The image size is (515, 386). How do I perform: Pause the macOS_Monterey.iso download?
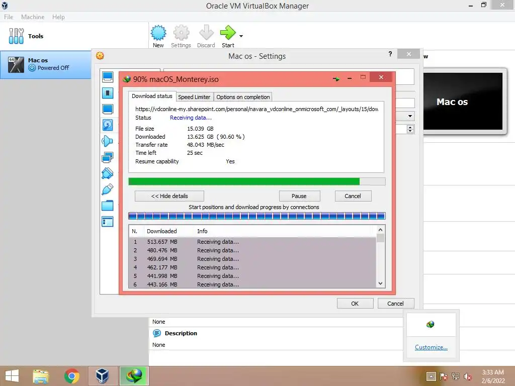click(x=299, y=196)
